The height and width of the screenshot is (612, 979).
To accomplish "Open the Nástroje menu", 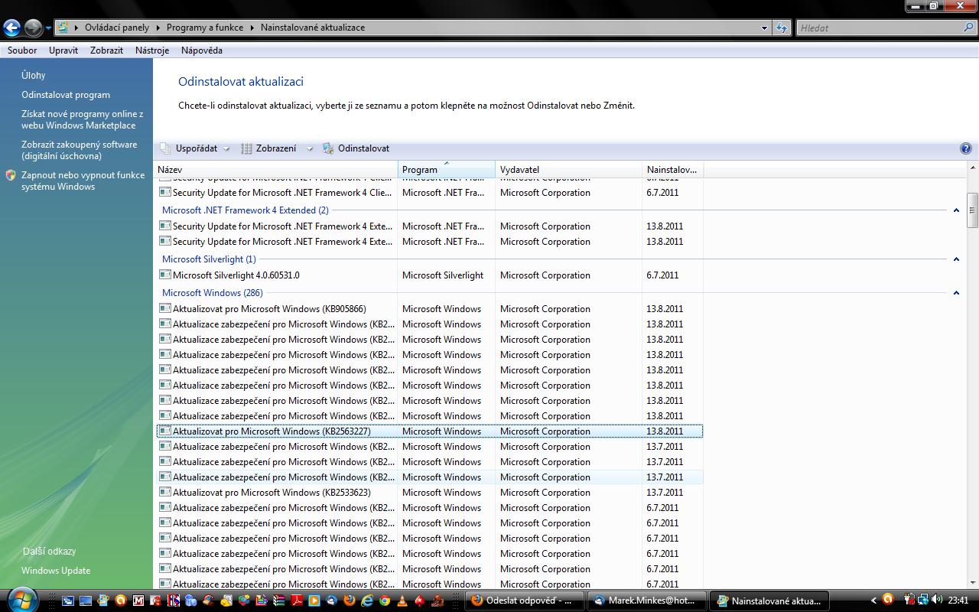I will pyautogui.click(x=151, y=50).
